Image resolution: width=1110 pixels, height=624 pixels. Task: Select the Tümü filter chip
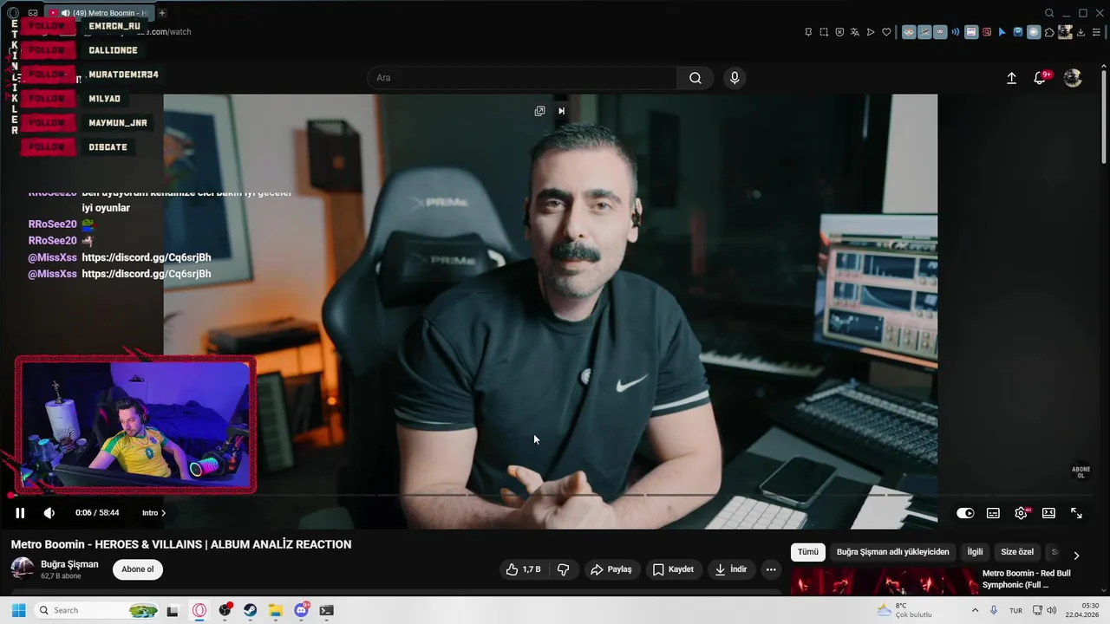tap(808, 552)
